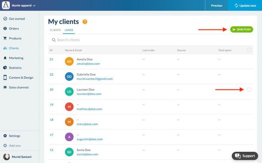The image size is (262, 163).
Task: Open Statistics chart icon in sidebar
Action: 5,68
